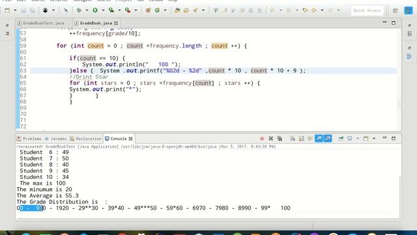The image size is (417, 235).
Task: Toggle the Scroll Lock console icon
Action: (x=301, y=138)
